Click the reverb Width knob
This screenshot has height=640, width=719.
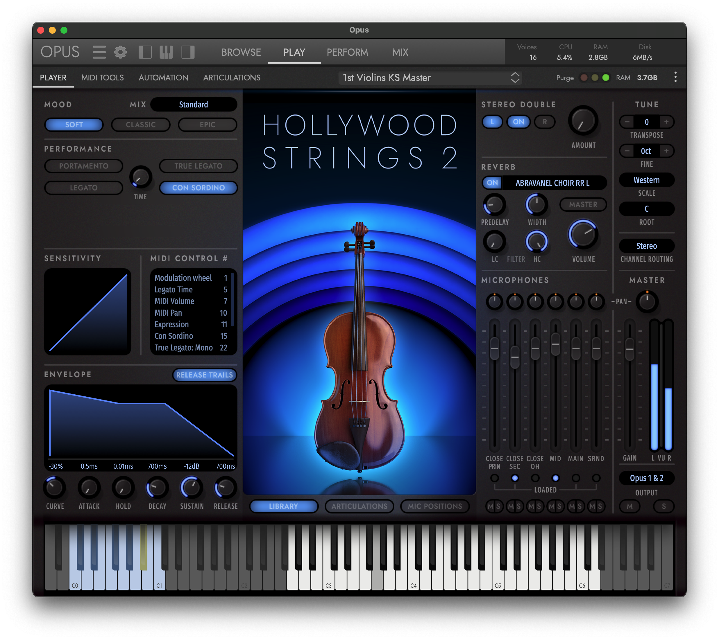[537, 204]
